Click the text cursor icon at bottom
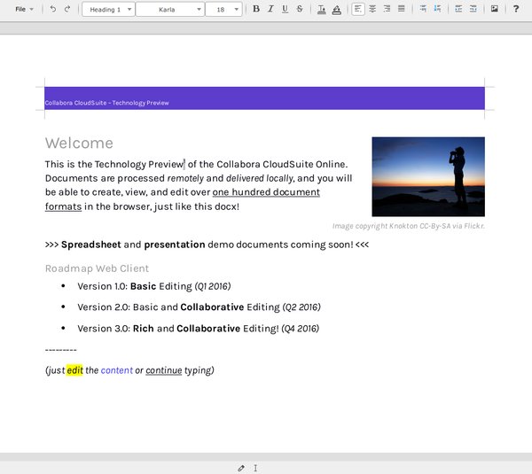This screenshot has width=532, height=474. click(255, 468)
